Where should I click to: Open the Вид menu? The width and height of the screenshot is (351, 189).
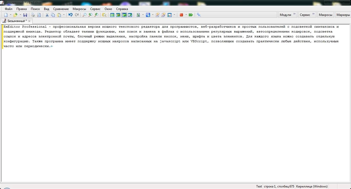(47, 9)
